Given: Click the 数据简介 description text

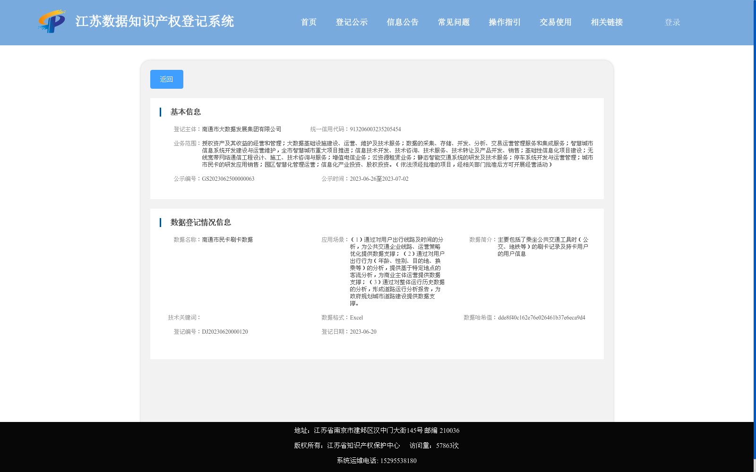Looking at the screenshot, I should pos(543,247).
